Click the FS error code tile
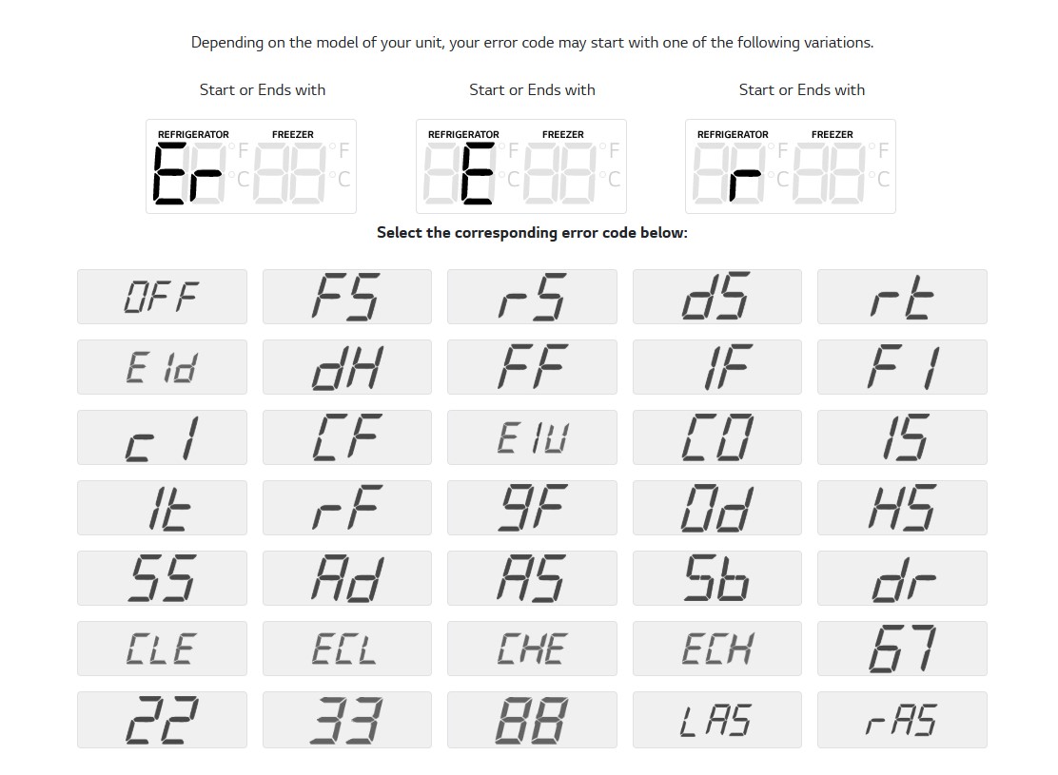 click(x=346, y=297)
